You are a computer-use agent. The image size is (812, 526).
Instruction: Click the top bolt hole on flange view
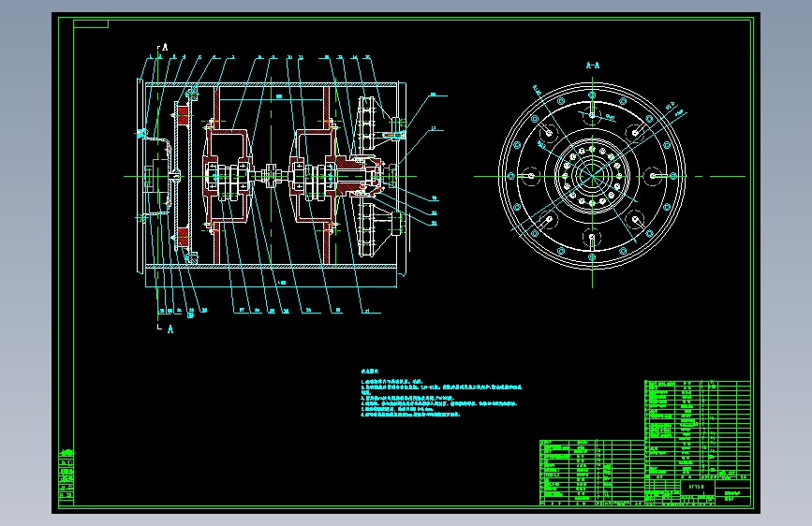point(593,95)
